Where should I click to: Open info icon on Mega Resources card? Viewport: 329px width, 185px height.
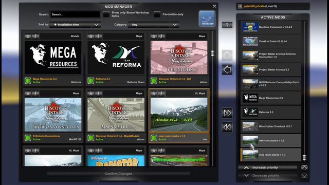[x=35, y=36]
